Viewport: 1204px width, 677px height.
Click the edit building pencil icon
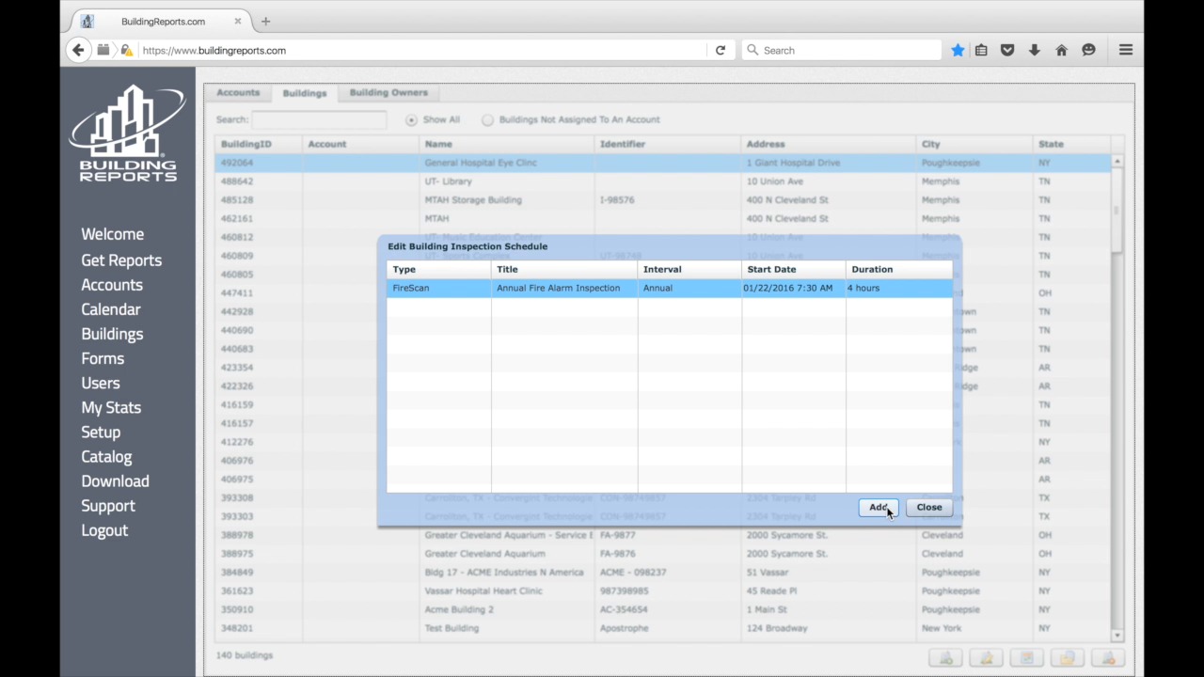click(987, 658)
